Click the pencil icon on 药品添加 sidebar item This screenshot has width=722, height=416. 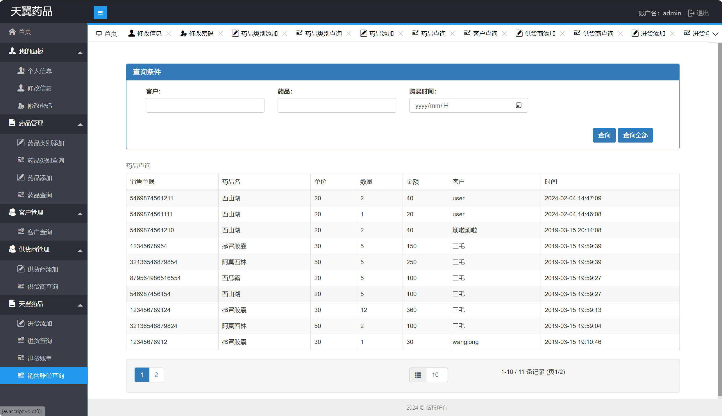pyautogui.click(x=21, y=177)
